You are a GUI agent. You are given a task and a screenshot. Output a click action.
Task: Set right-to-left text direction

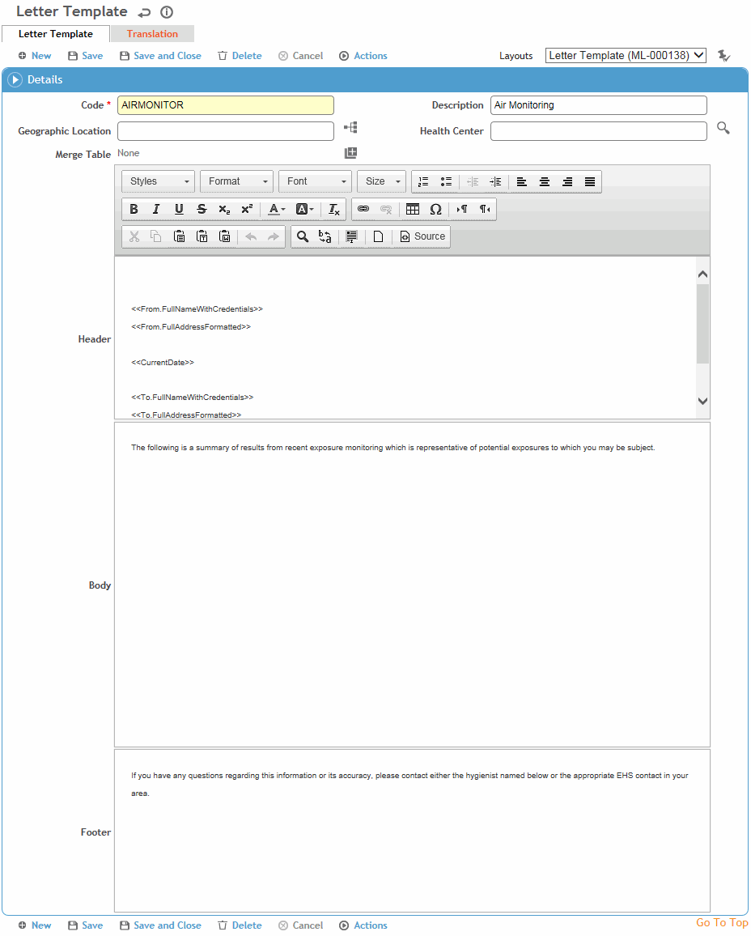click(485, 209)
